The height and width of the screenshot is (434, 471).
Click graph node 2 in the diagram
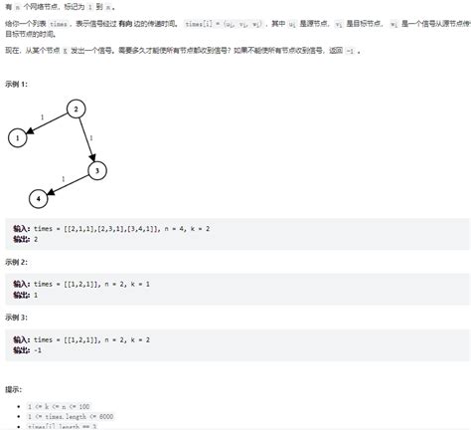click(x=77, y=108)
